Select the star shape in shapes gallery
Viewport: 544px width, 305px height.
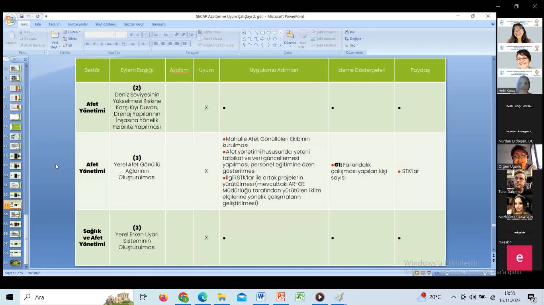[275, 45]
